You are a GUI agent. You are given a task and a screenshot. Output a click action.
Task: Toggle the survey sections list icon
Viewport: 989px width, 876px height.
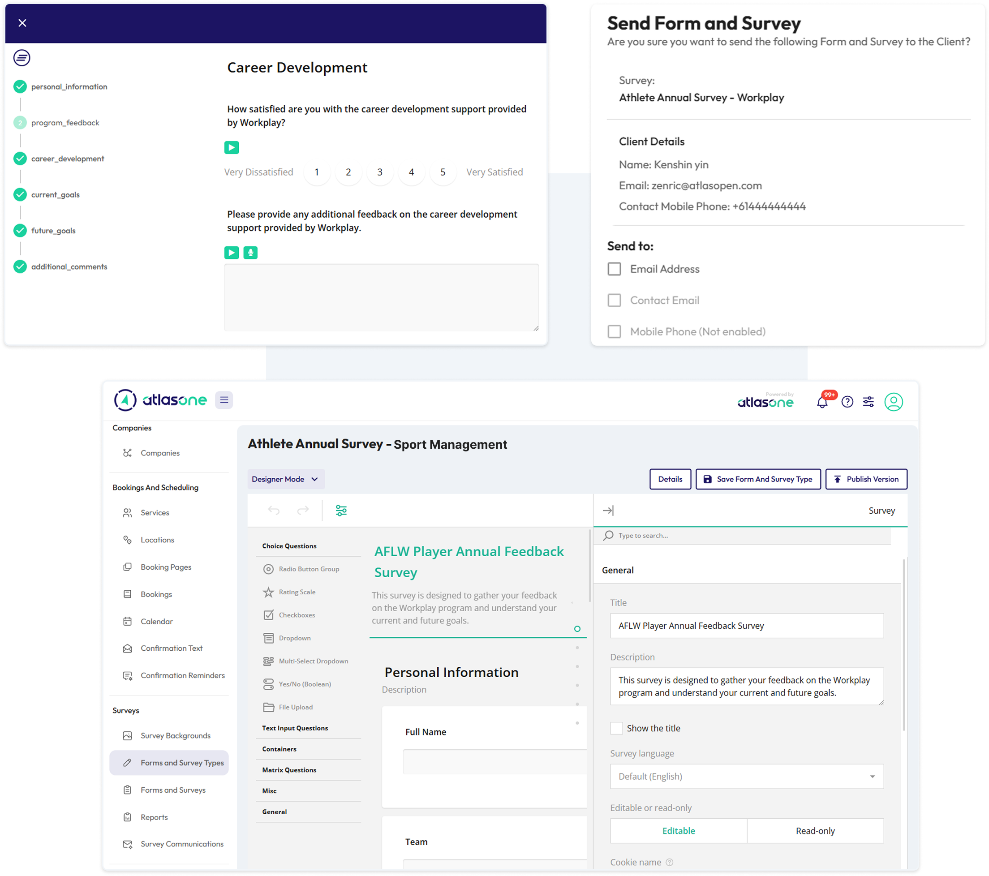coord(22,58)
